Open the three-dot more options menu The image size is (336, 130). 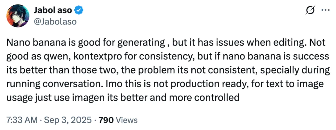325,10
